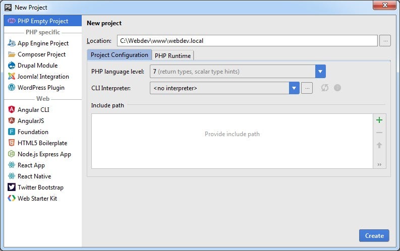Select React App text label
Image resolution: width=400 pixels, height=251 pixels.
[31, 165]
